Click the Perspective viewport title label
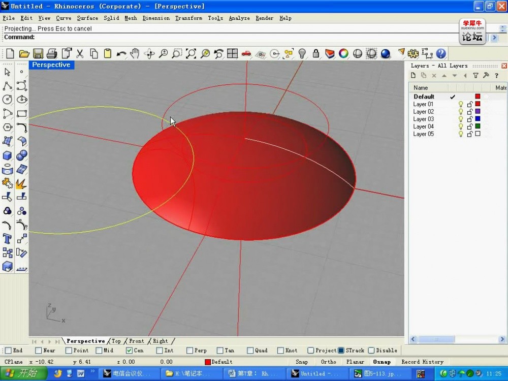 (x=51, y=65)
